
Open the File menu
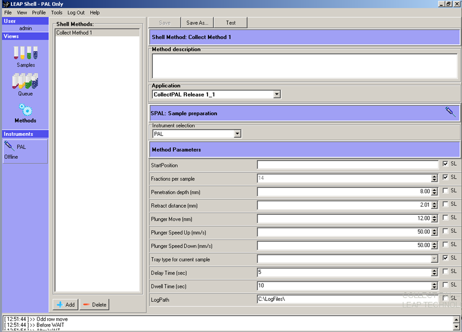click(8, 13)
